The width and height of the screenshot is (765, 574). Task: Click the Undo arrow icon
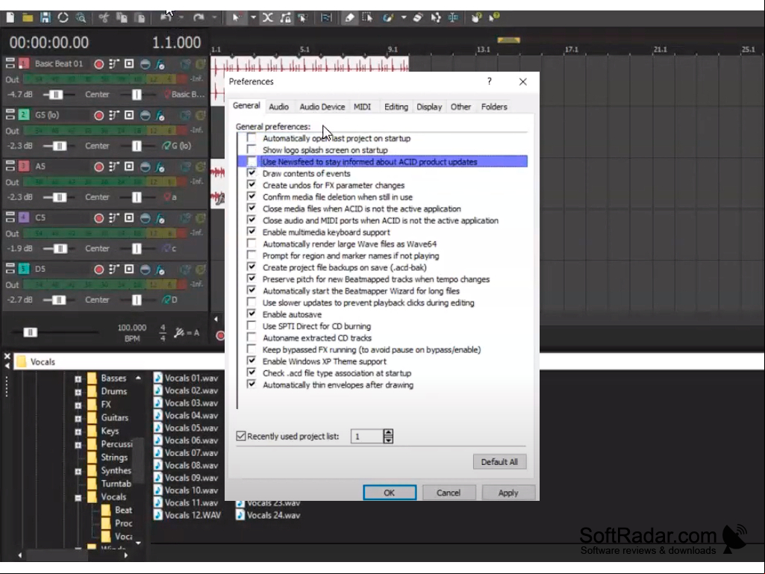point(166,18)
